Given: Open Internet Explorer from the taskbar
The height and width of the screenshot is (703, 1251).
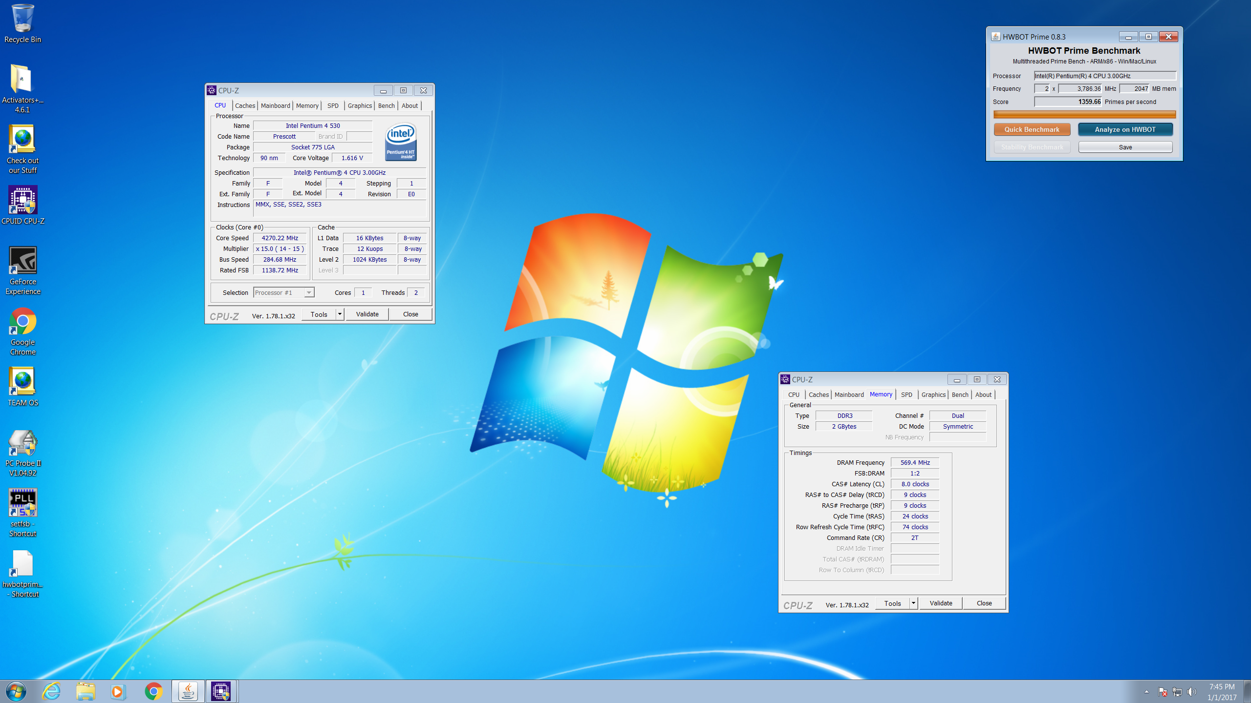Looking at the screenshot, I should [51, 691].
